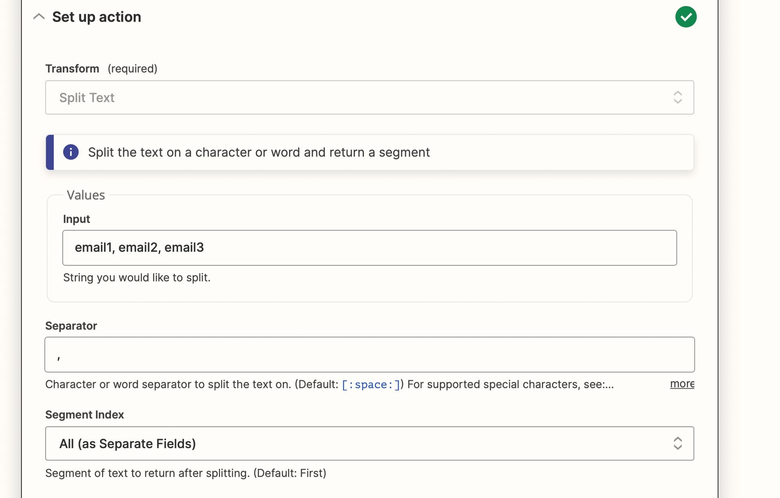780x498 pixels.
Task: Click the info banner about splitting text
Action: pyautogui.click(x=369, y=152)
